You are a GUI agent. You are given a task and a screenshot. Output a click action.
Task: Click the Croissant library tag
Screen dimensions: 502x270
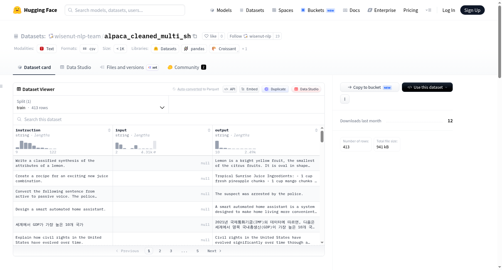tap(224, 49)
